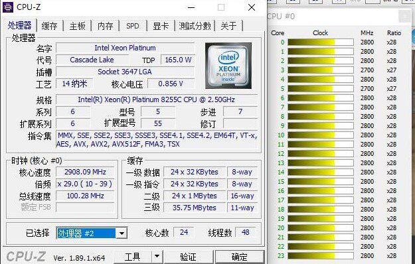This screenshot has height=264, width=415.
Task: Click the Core 0 clock bar
Action: click(321, 42)
